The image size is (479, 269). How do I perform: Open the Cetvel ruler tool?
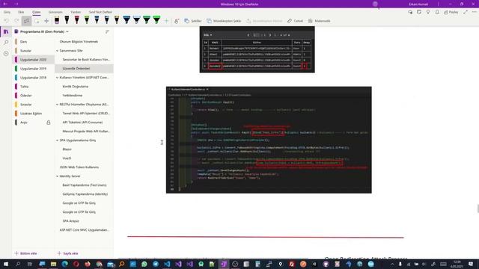pyautogui.click(x=295, y=21)
